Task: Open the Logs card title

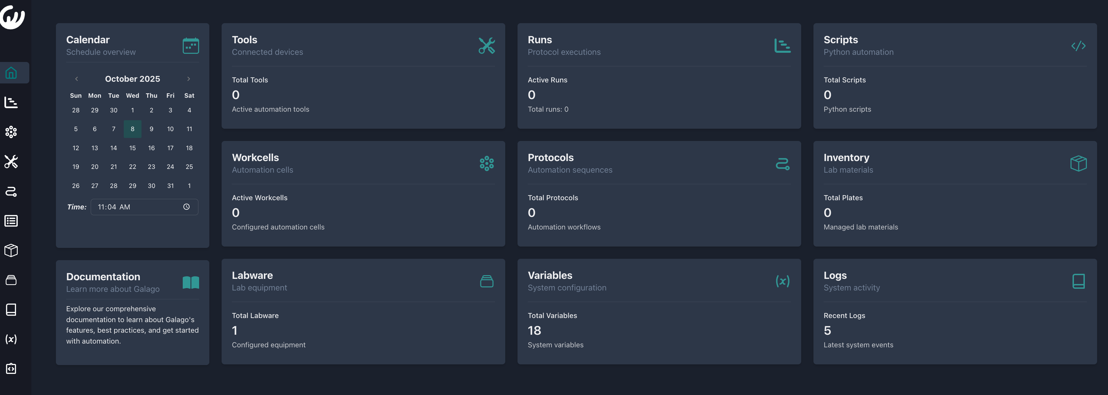Action: (x=835, y=275)
